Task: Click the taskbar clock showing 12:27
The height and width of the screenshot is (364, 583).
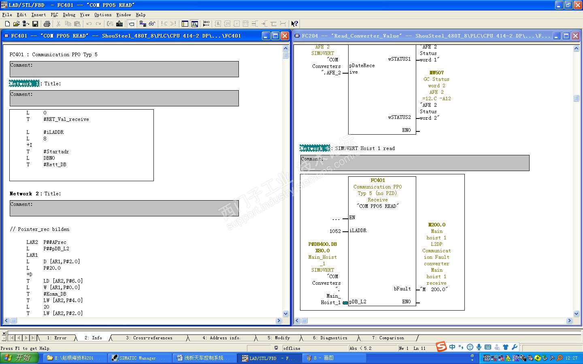Action: (x=571, y=358)
